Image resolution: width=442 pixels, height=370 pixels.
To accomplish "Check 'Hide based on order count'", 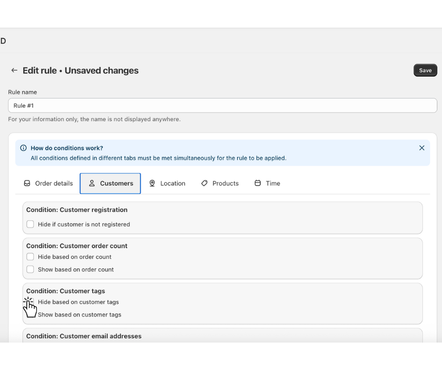I will coord(30,257).
